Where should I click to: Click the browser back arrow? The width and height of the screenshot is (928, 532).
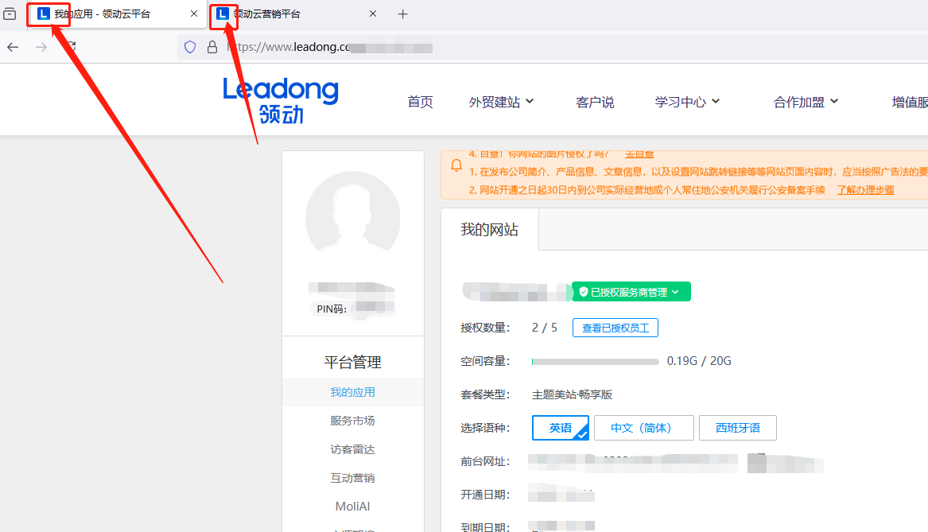click(13, 47)
